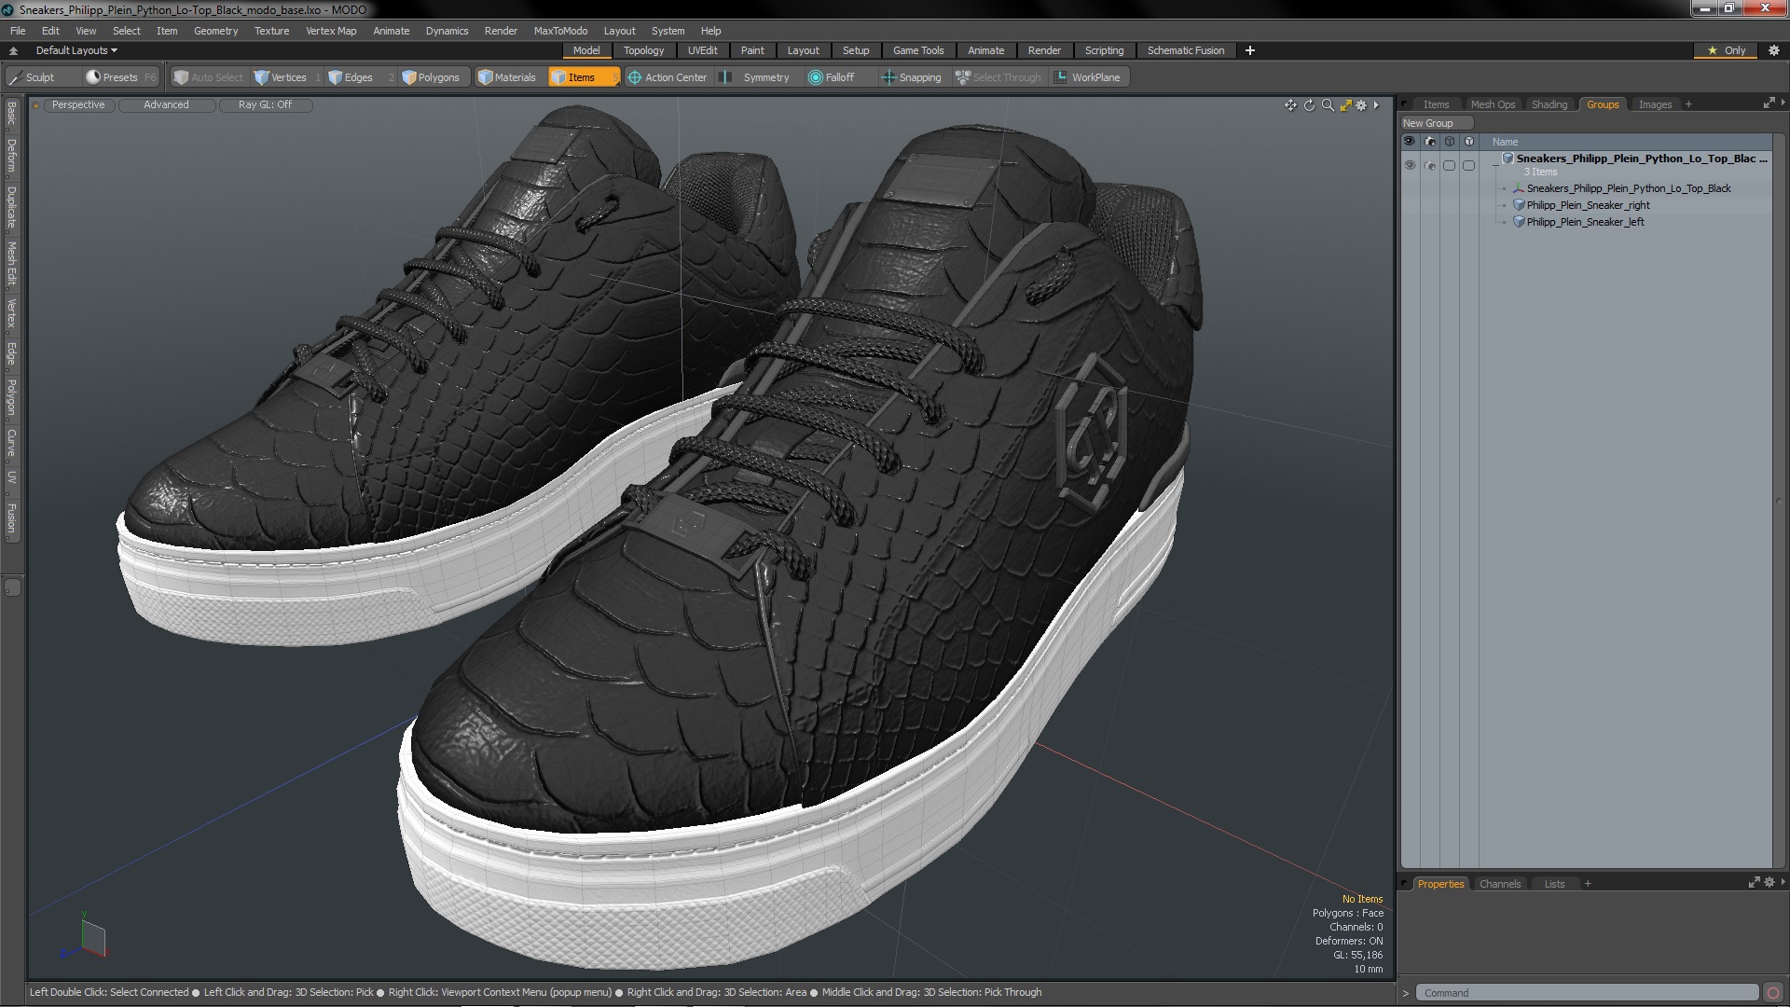Screen dimensions: 1790x1007
Task: Switch to Materials selection mode
Action: click(x=508, y=77)
